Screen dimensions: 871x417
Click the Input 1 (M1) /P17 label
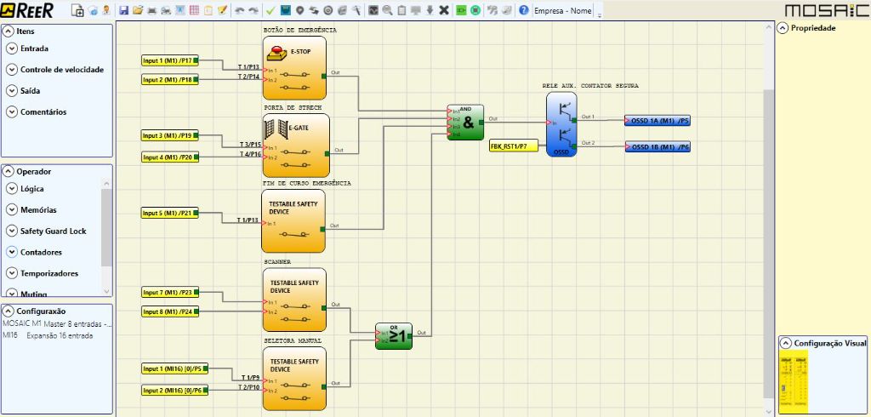(x=169, y=61)
